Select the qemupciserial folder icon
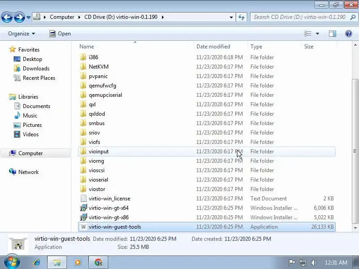Viewport: 359px width, 269px height. pos(83,95)
